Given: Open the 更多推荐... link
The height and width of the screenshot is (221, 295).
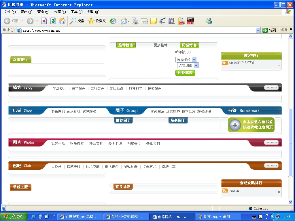Looking at the screenshot, I should [x=163, y=45].
